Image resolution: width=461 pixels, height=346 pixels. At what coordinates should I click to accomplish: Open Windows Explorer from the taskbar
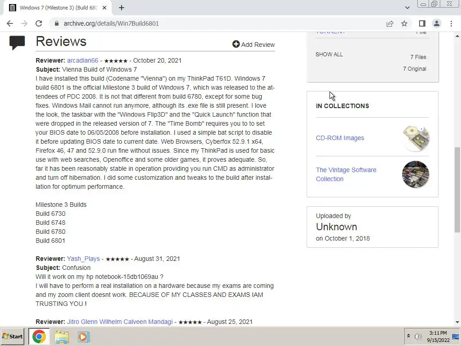61,337
